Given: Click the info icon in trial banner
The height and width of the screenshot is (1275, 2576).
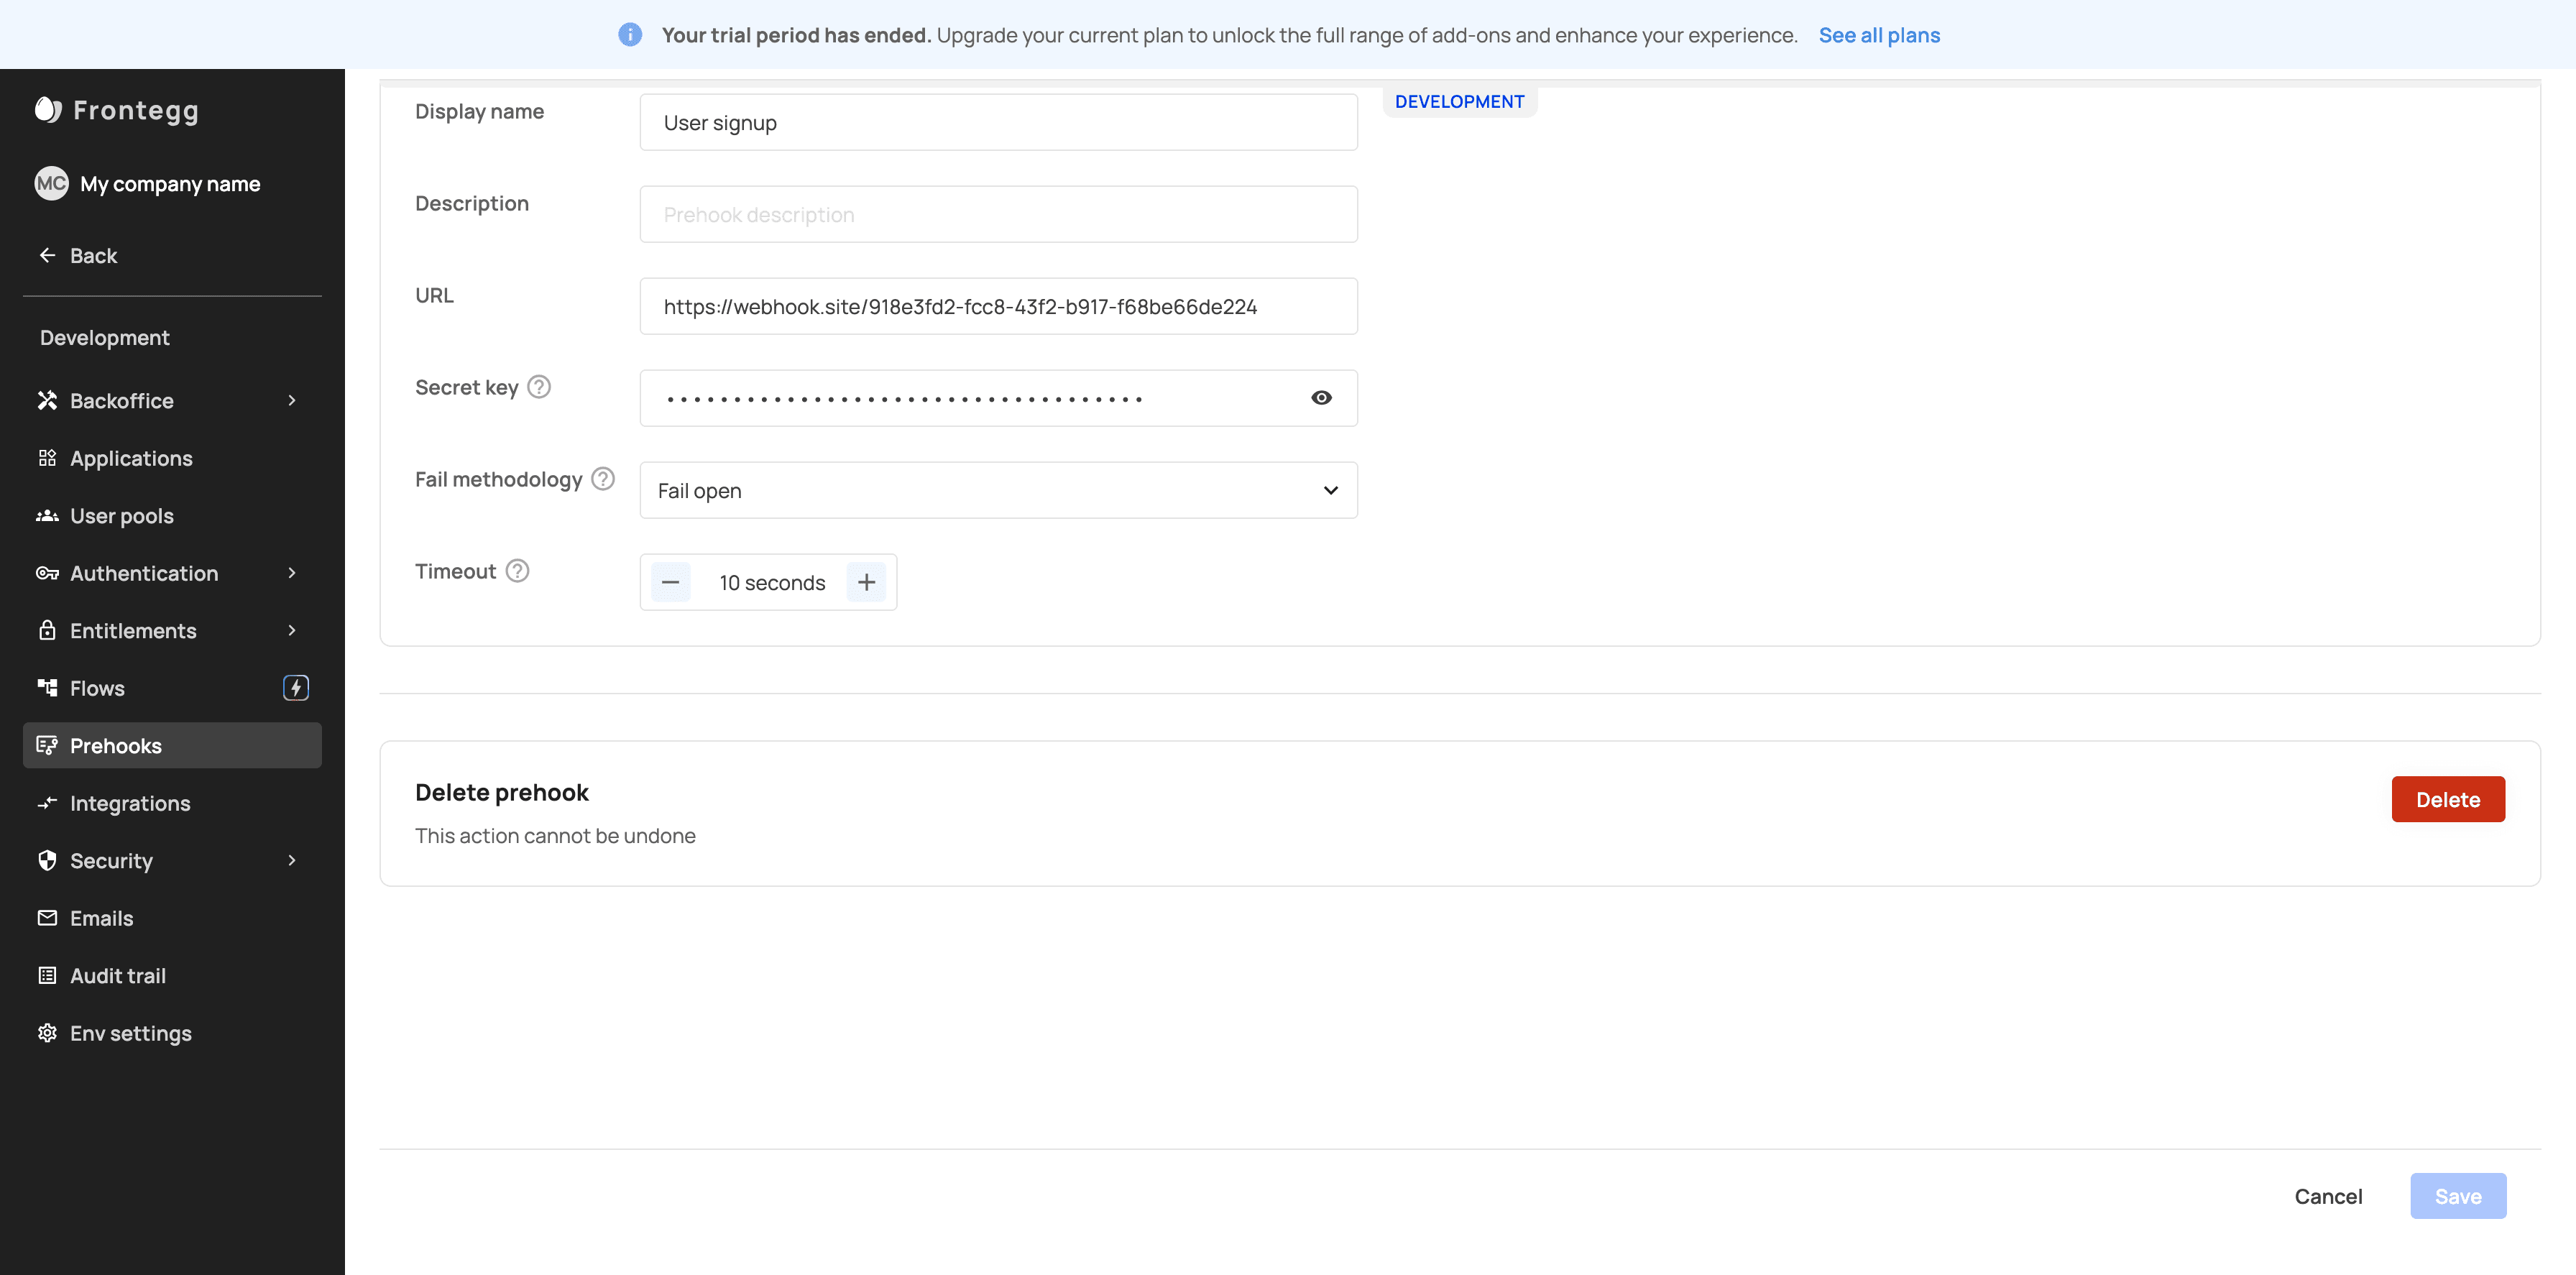Looking at the screenshot, I should (x=630, y=35).
